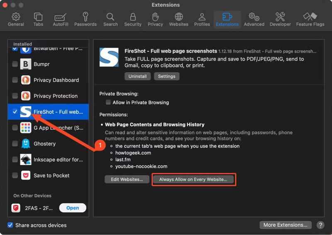Open the Advanced preferences tab
Image resolution: width=332 pixels, height=235 pixels.
(254, 19)
